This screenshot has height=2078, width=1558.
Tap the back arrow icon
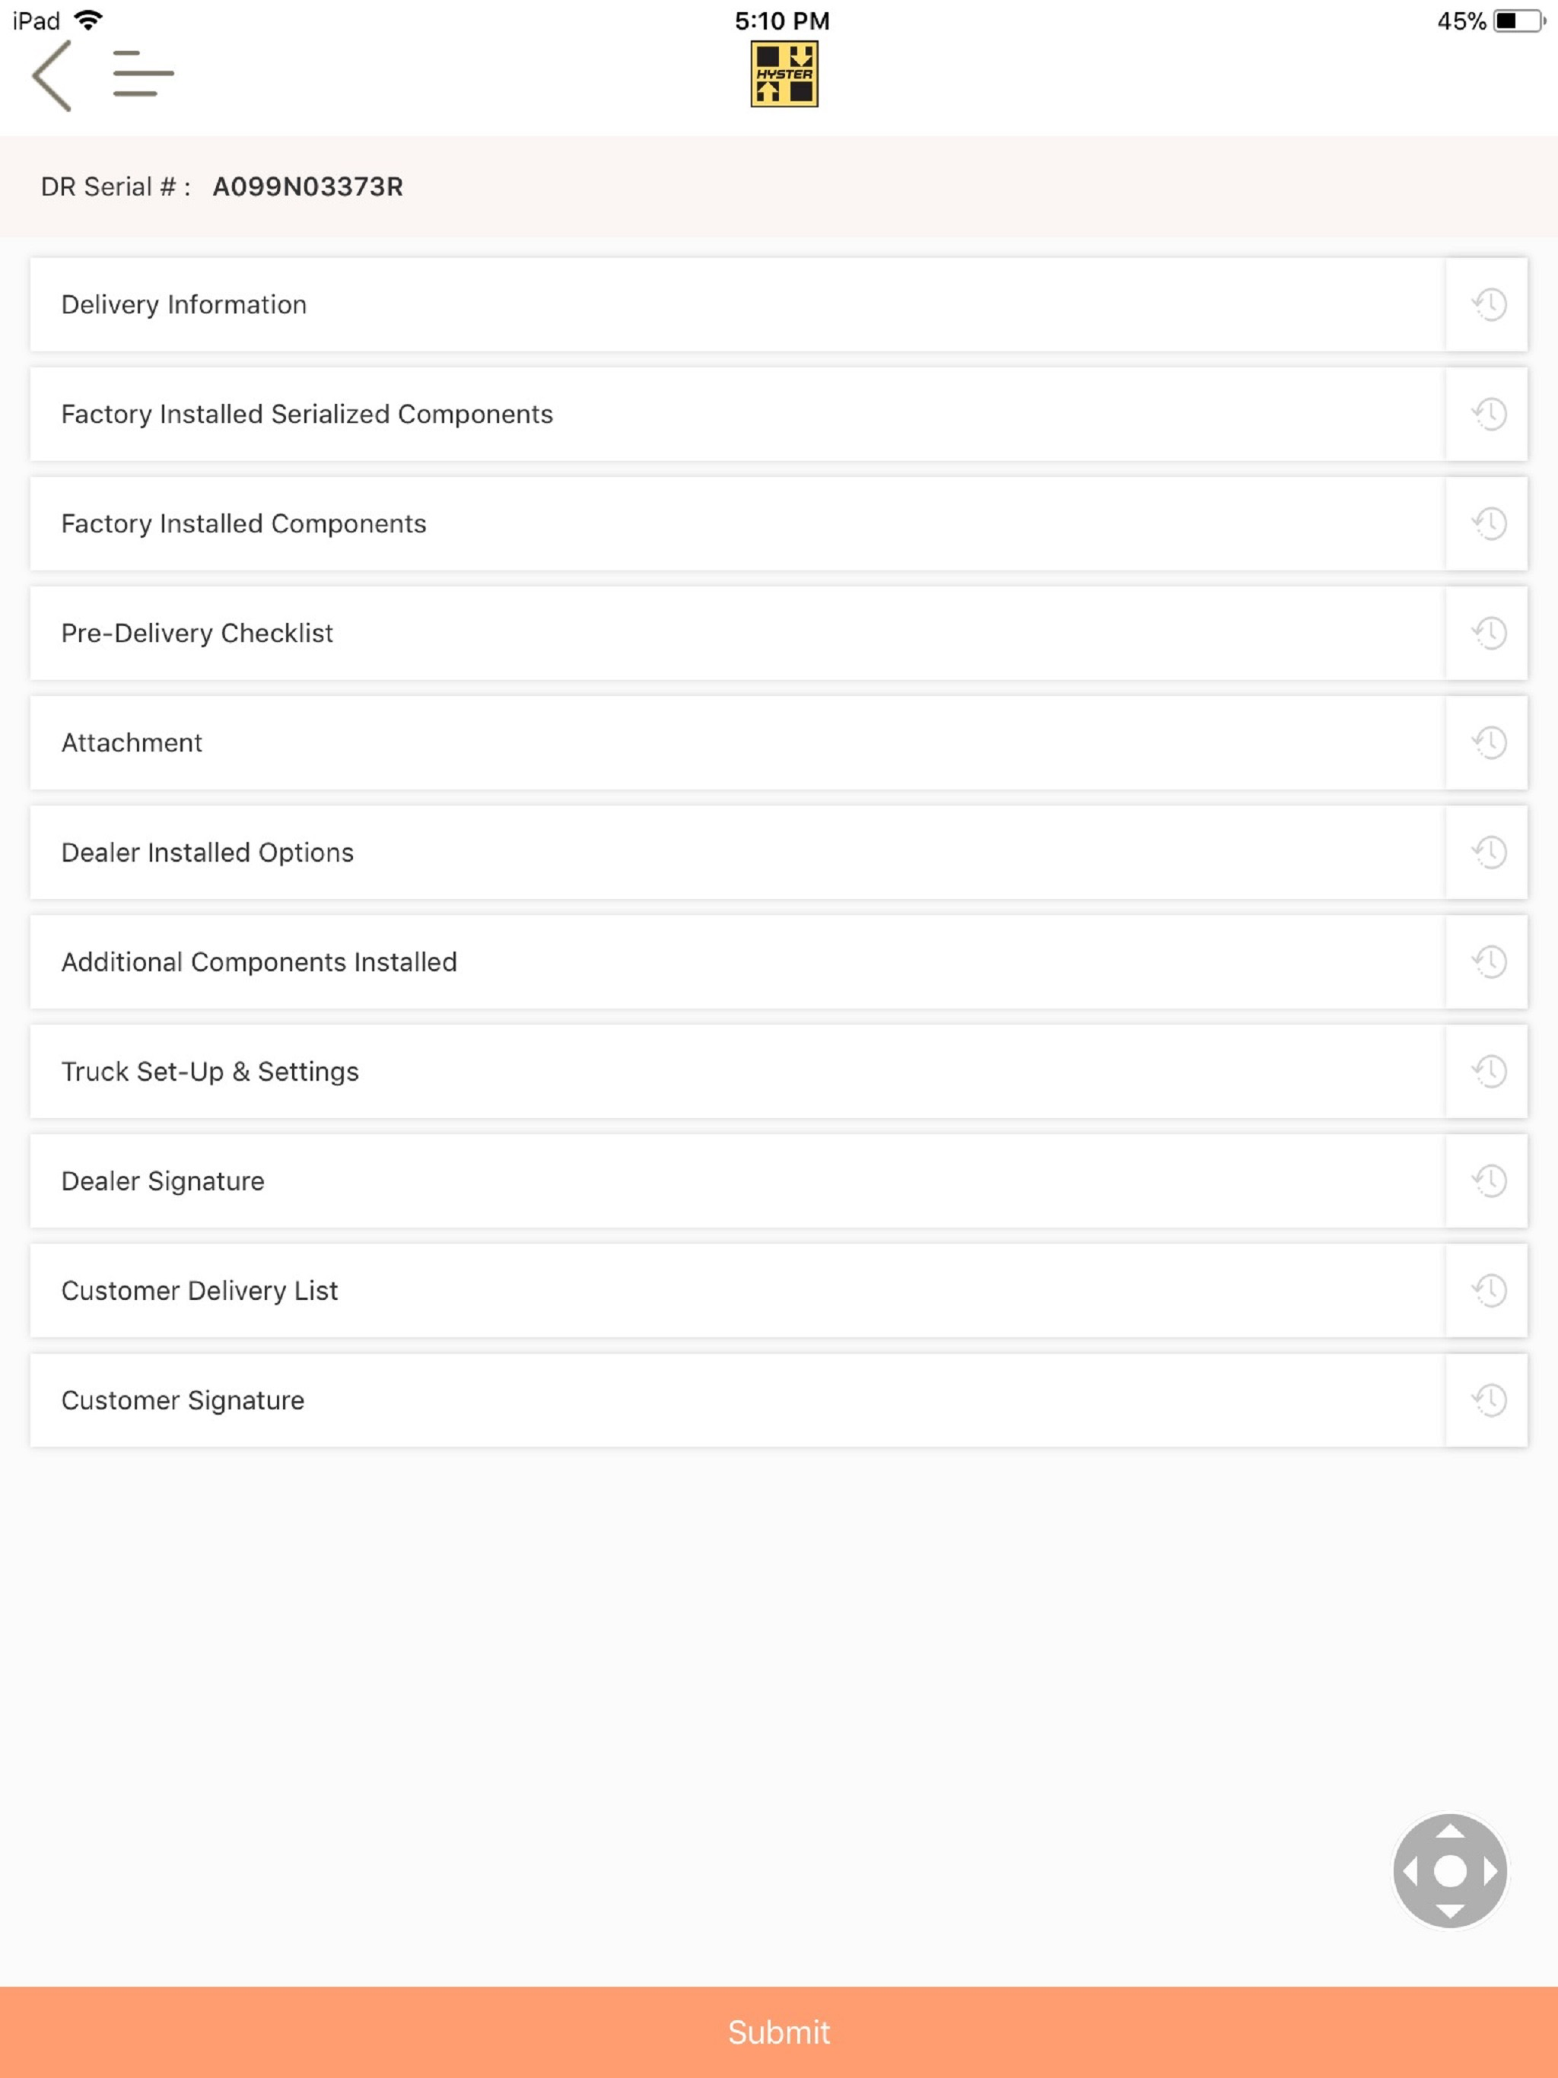point(52,75)
